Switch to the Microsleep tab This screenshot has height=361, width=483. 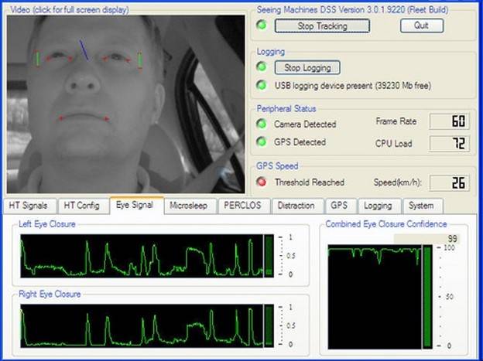189,206
